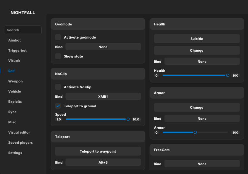Enable the Activate godmode checkbox
The image size is (248, 174).
pyautogui.click(x=58, y=37)
